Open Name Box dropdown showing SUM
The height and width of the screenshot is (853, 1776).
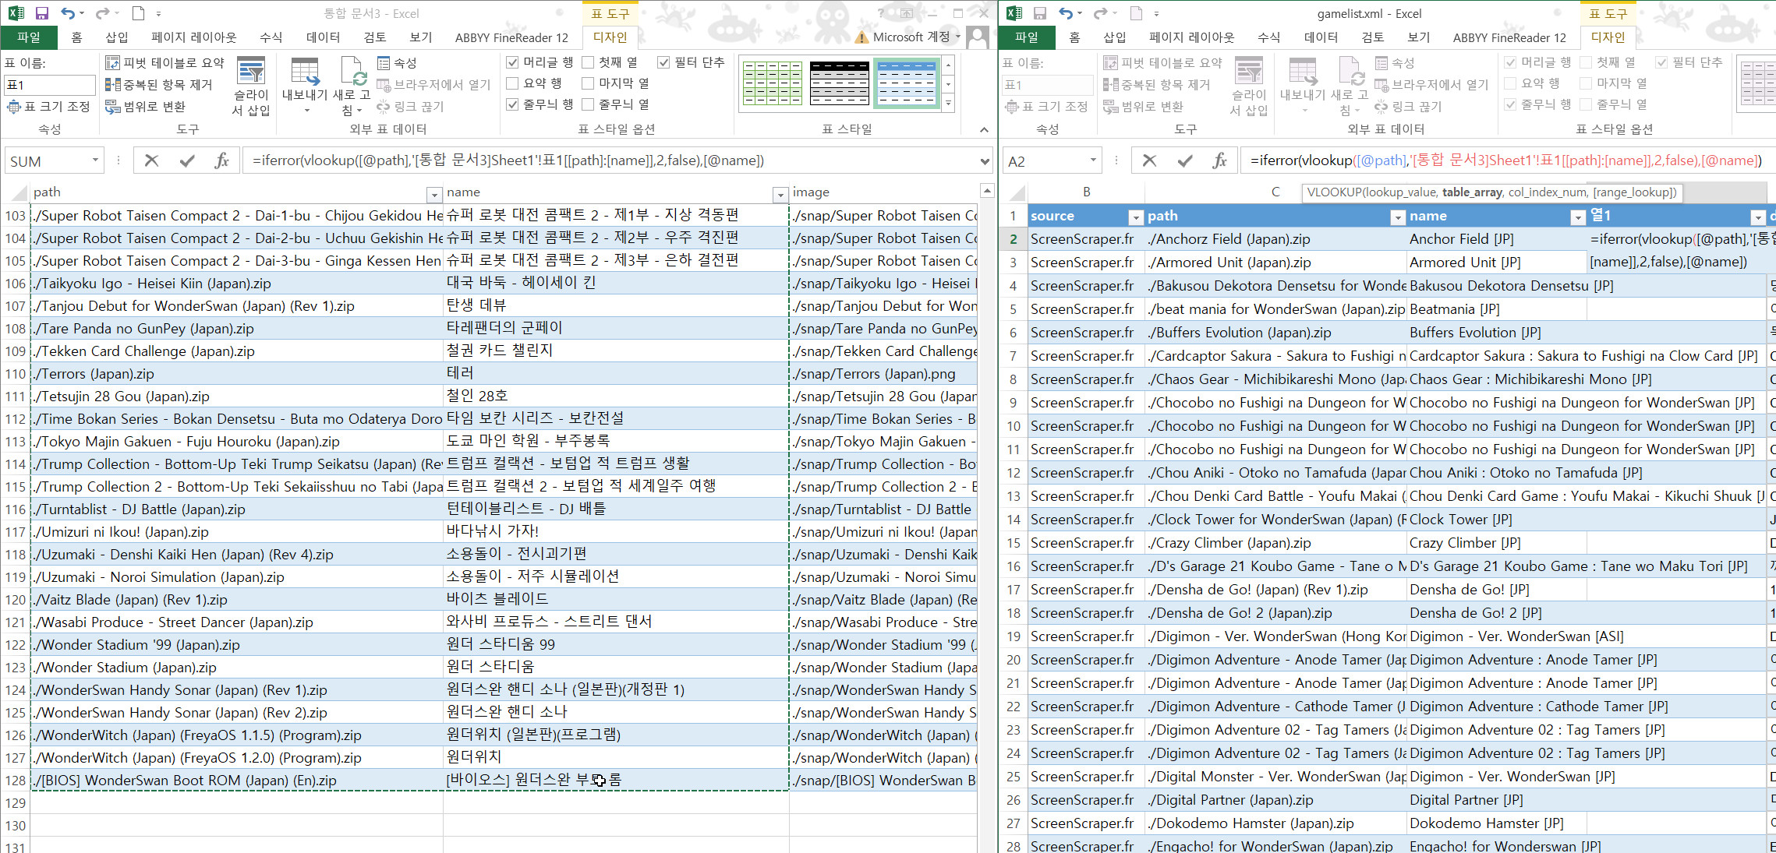tap(95, 160)
